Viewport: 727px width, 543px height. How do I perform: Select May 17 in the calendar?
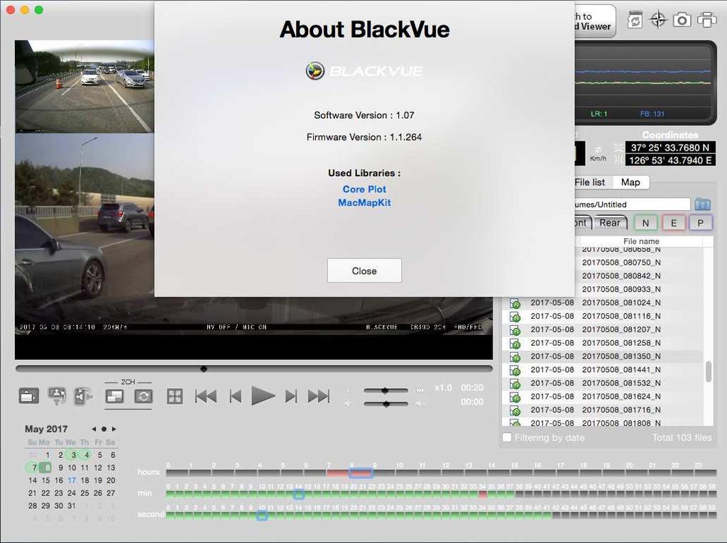click(x=72, y=481)
